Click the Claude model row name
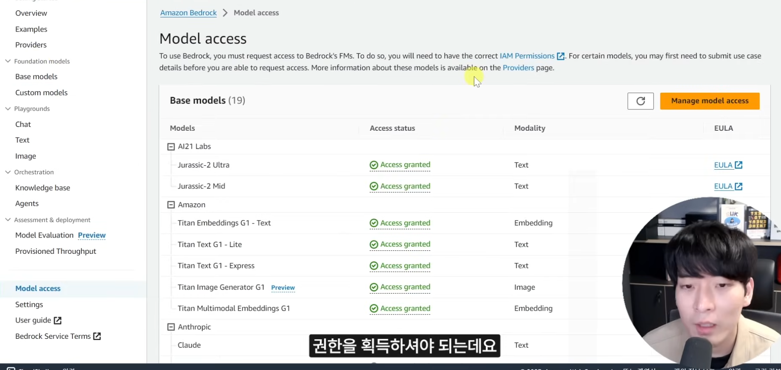This screenshot has height=370, width=781. (189, 345)
